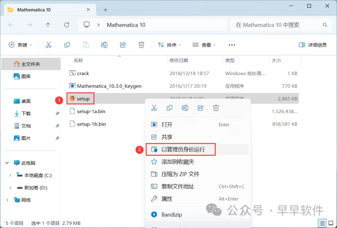This screenshot has width=337, height=228.
Task: Click the chevron before Mathematica 10 in the address bar
Action: click(98, 25)
